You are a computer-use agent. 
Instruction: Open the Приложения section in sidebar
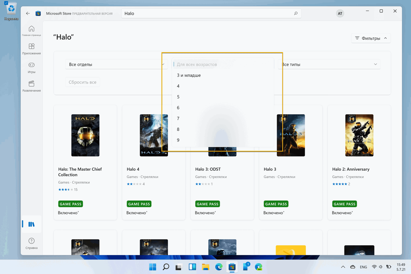click(x=32, y=49)
